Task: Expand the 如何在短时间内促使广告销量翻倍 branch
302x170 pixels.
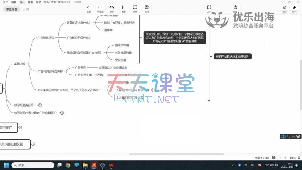Action: click(62, 113)
